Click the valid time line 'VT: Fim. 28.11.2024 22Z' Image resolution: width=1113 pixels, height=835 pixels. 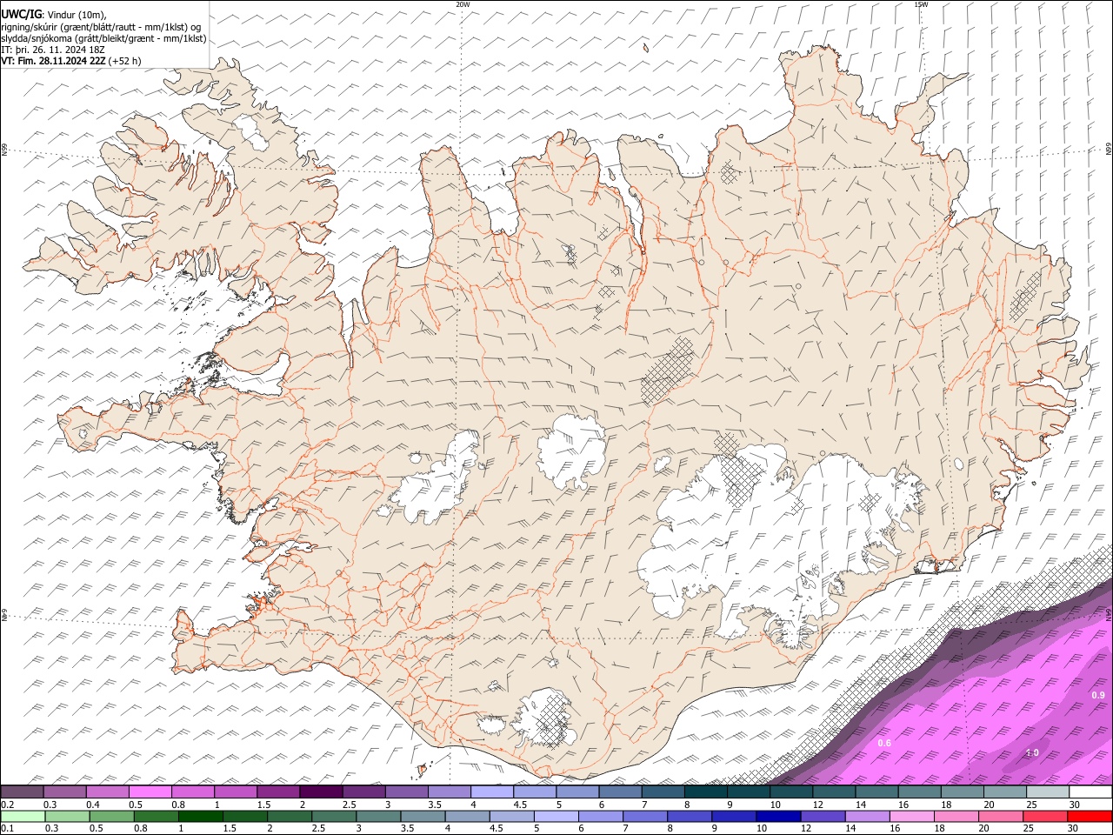tap(54, 61)
